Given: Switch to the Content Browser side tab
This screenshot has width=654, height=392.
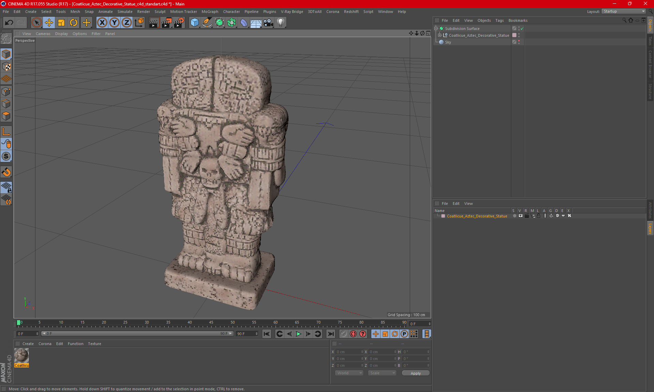Looking at the screenshot, I should point(650,64).
